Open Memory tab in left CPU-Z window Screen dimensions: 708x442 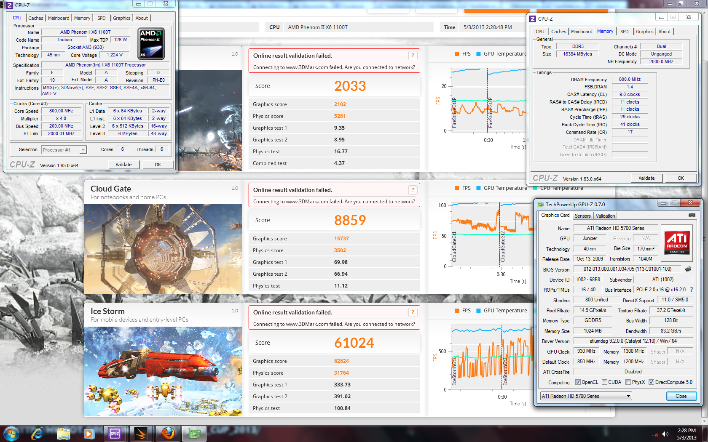(x=82, y=18)
